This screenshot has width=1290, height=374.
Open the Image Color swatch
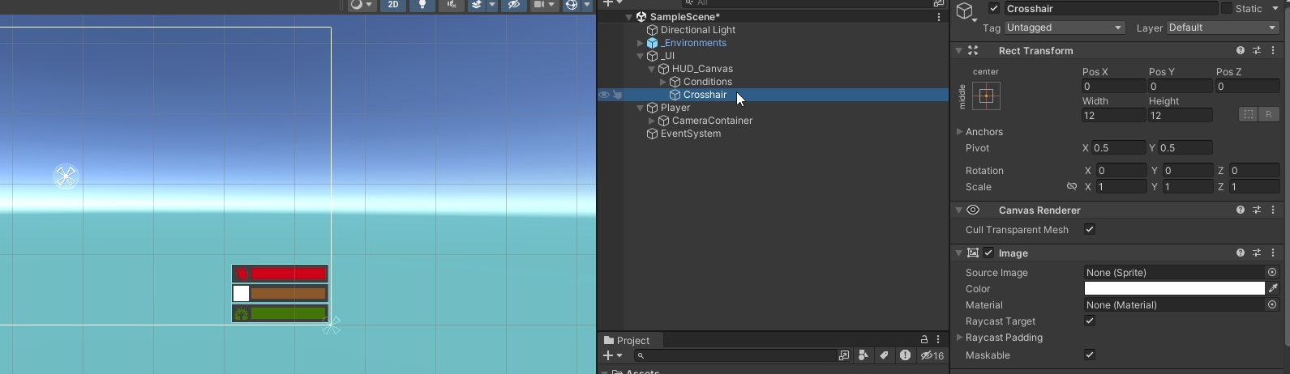[1174, 289]
